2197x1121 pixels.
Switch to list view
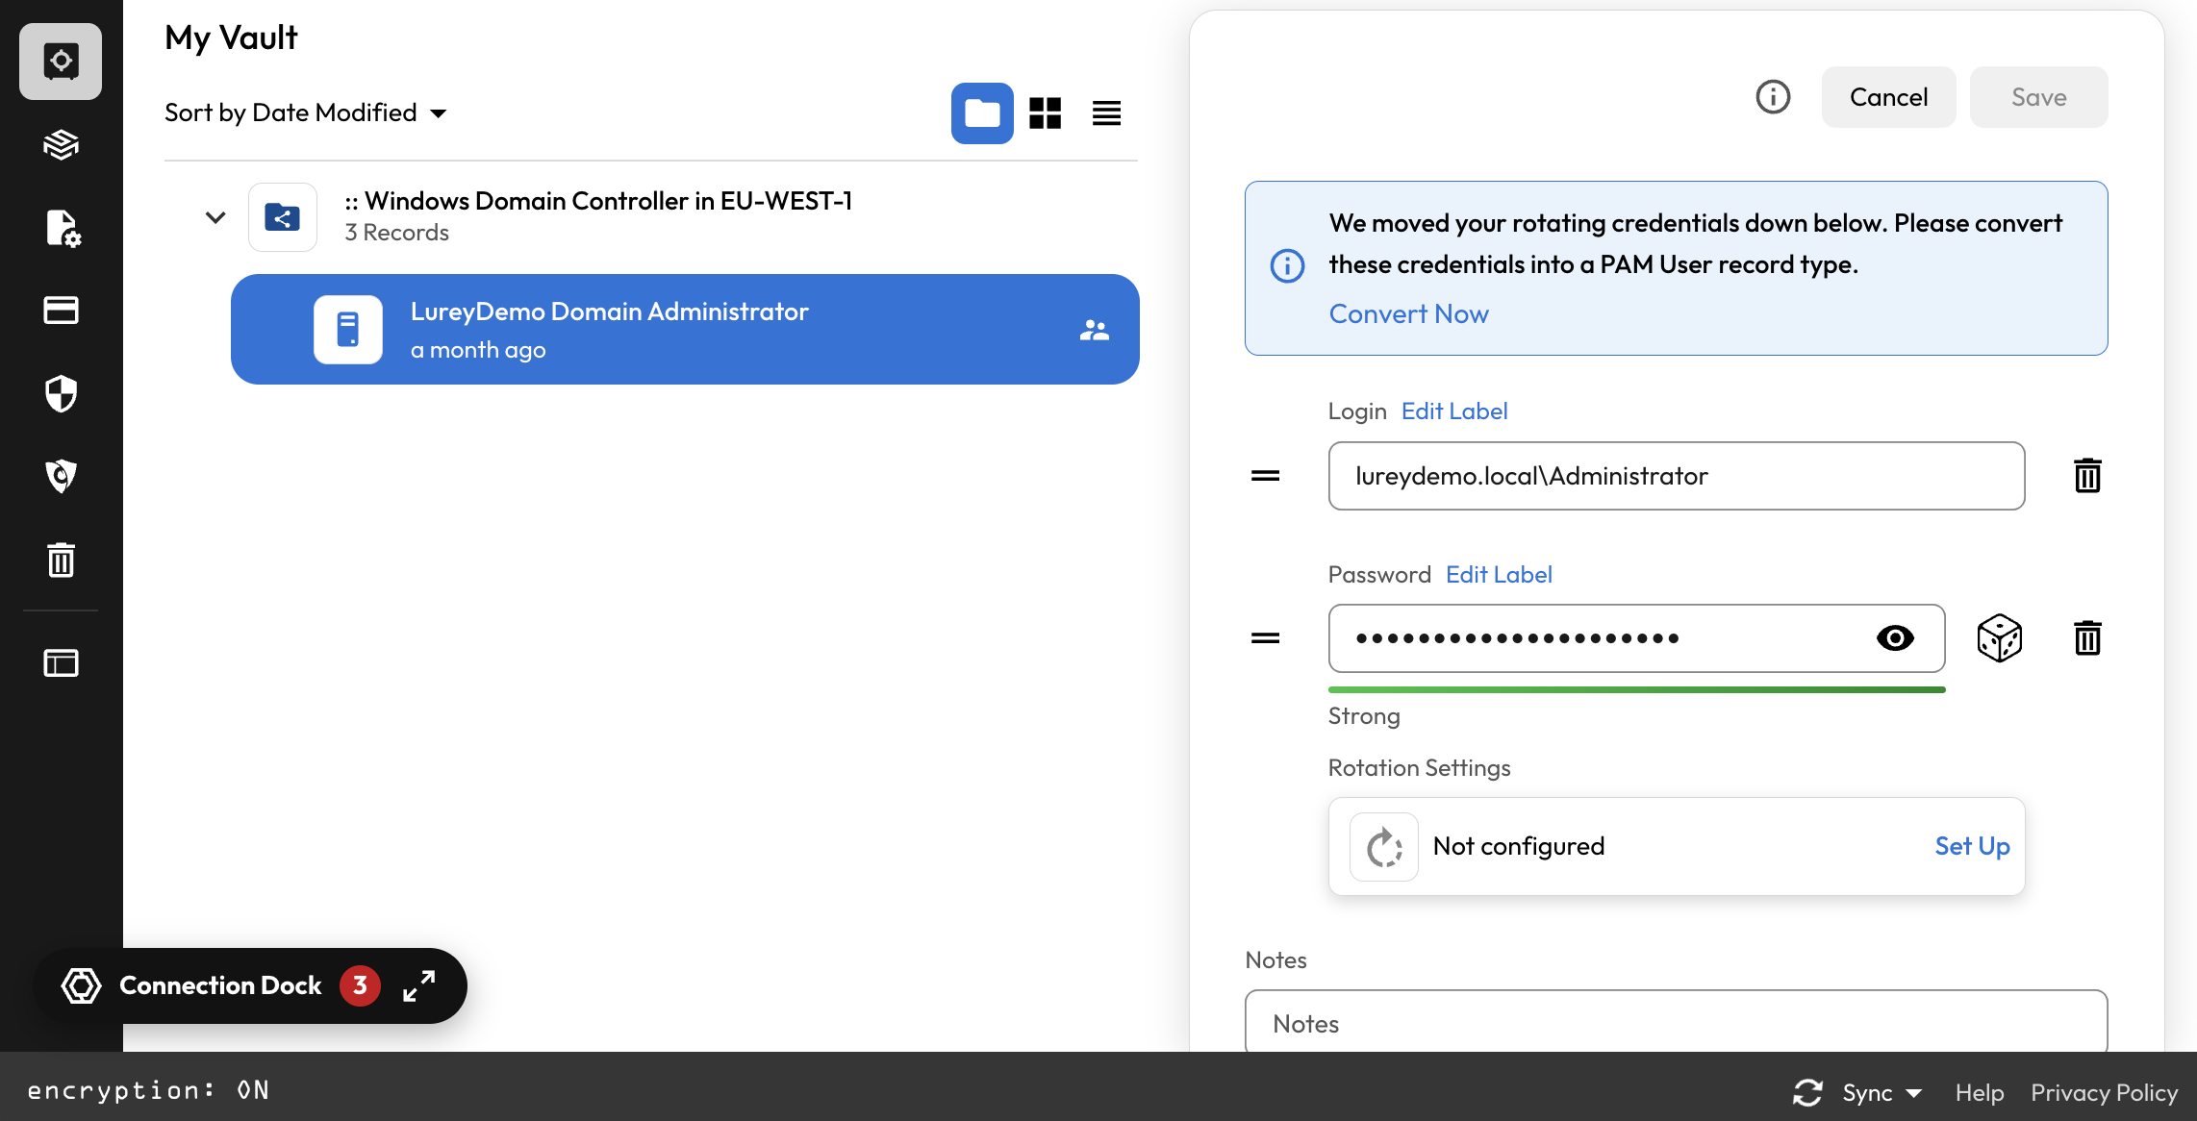tap(1106, 113)
